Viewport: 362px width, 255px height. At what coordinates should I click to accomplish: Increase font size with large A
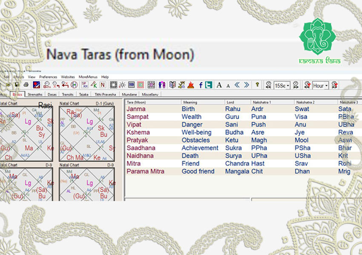(219, 85)
